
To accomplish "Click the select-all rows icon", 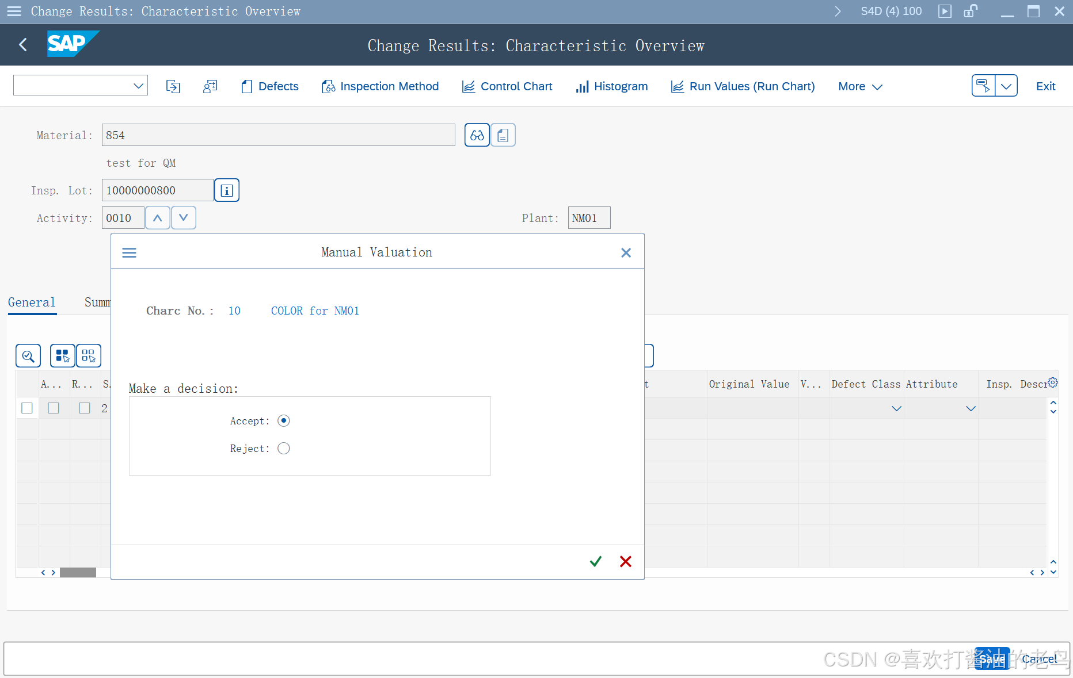I will click(62, 355).
